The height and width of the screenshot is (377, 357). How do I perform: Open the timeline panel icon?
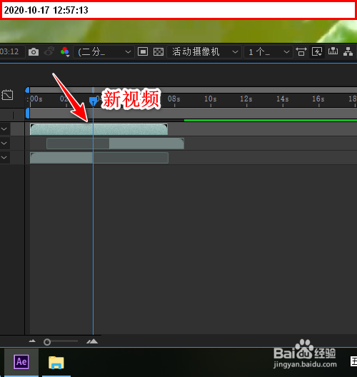click(x=333, y=51)
